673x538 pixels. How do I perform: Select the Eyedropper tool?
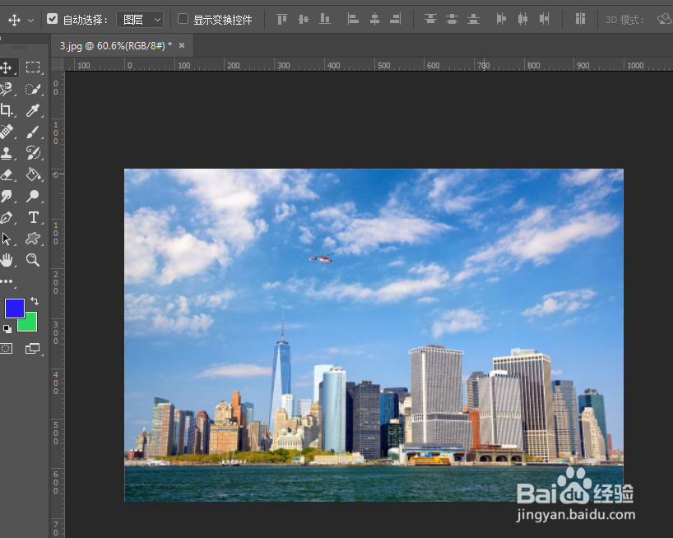[33, 110]
